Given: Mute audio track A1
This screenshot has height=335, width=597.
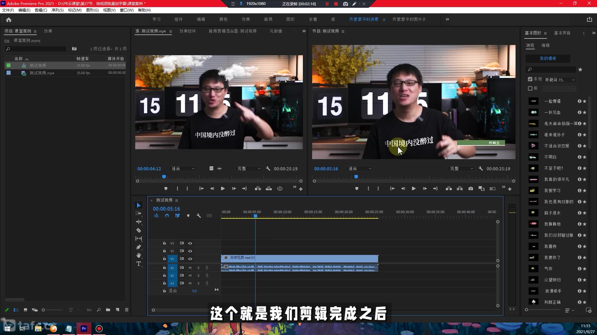Looking at the screenshot, I should 190,268.
